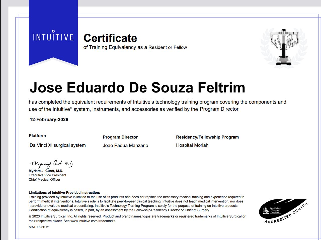Click the crest inside the accreditation badge
Screen dimensions: 321x240
click(x=266, y=210)
